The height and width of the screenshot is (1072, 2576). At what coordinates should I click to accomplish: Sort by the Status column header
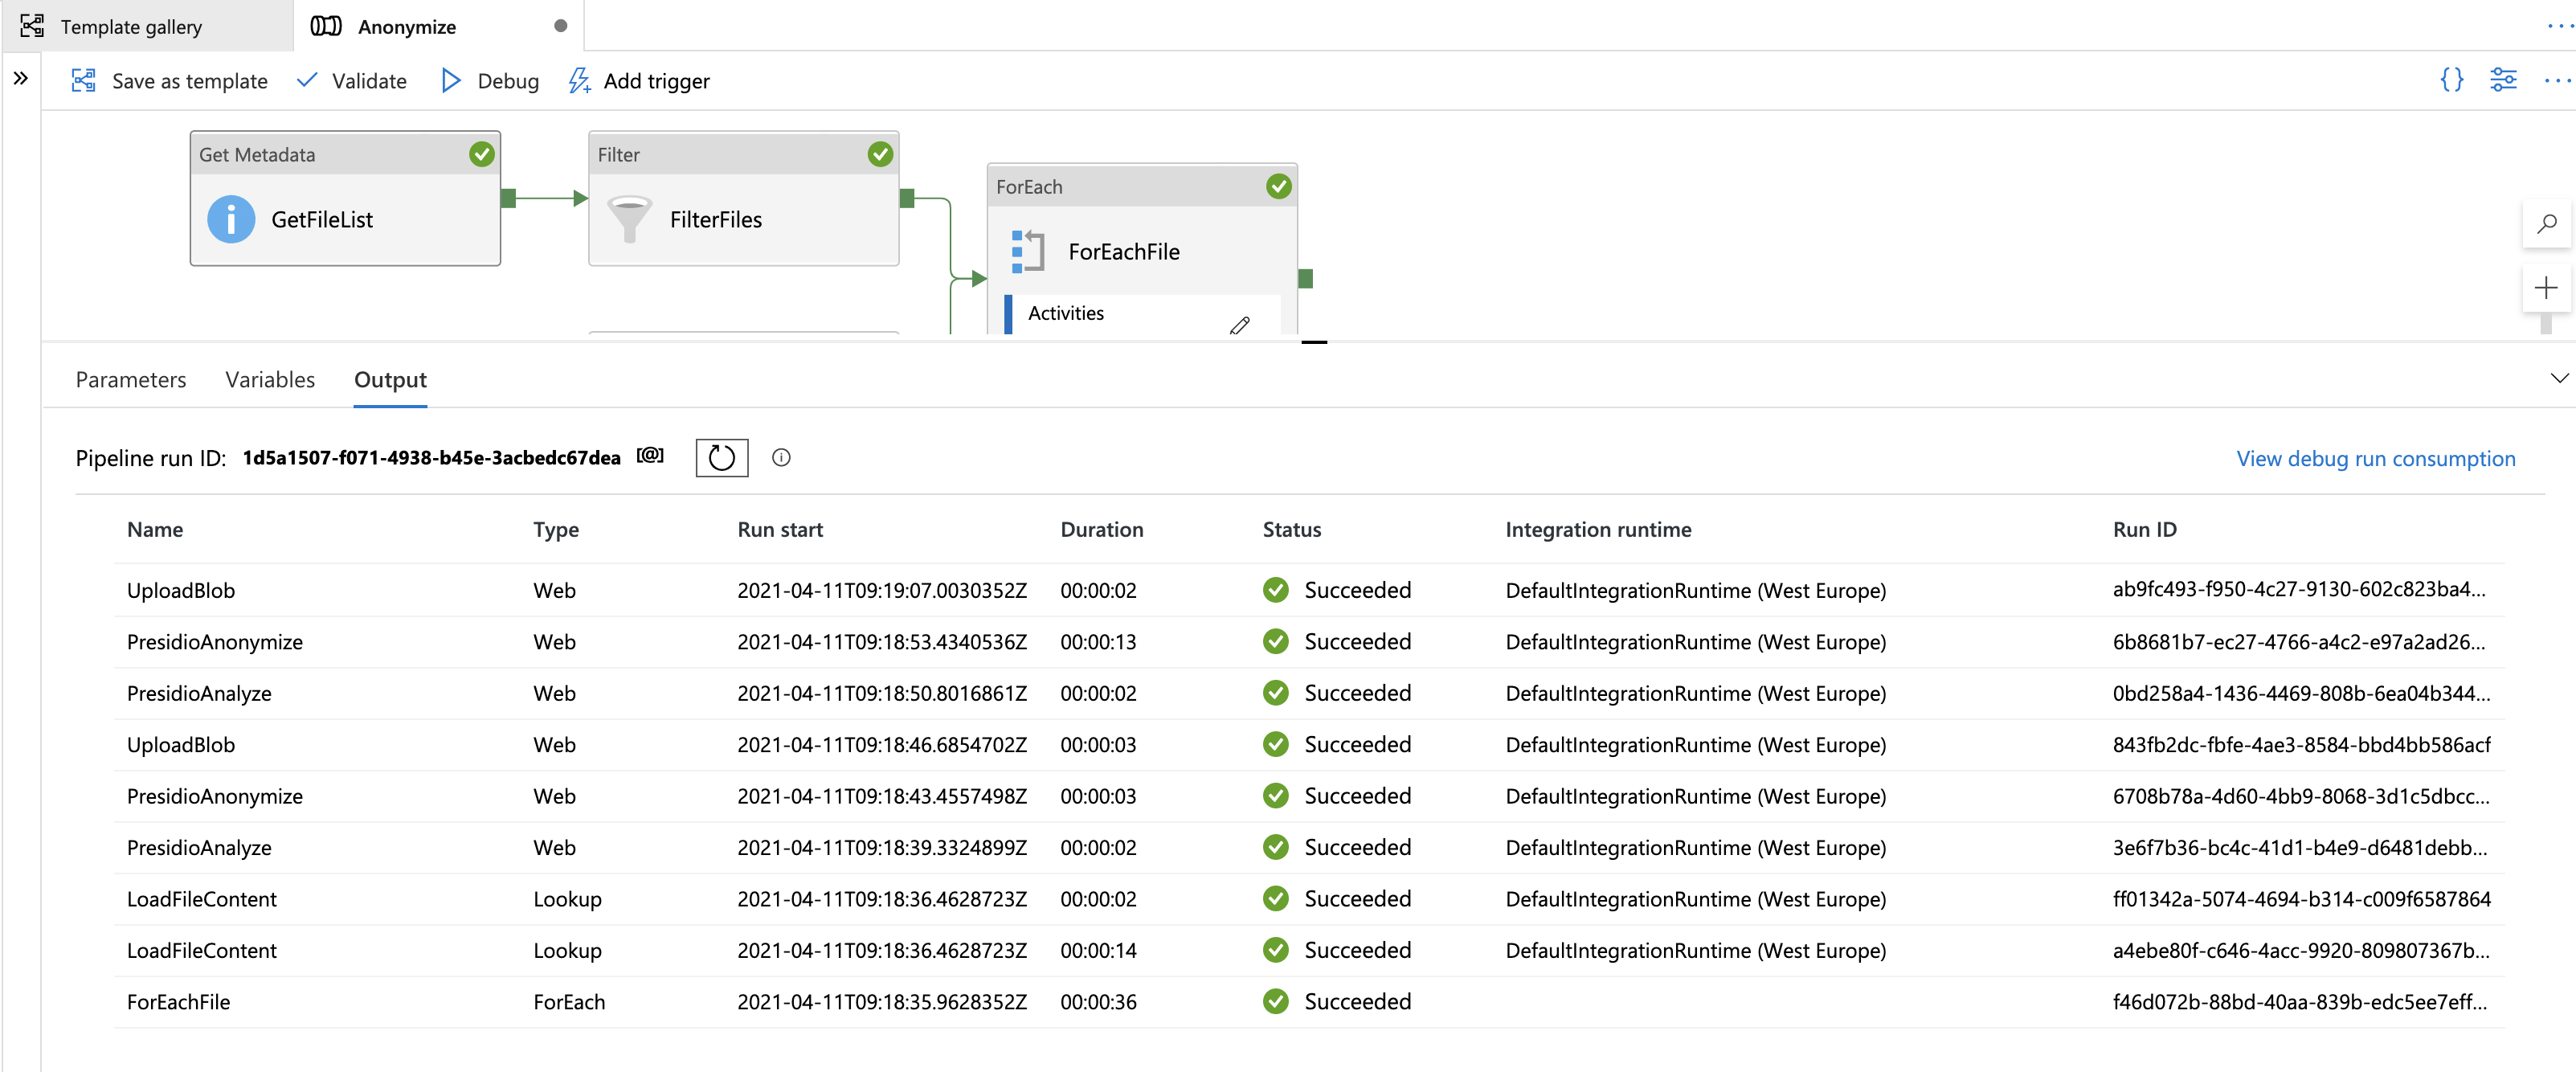(1291, 529)
